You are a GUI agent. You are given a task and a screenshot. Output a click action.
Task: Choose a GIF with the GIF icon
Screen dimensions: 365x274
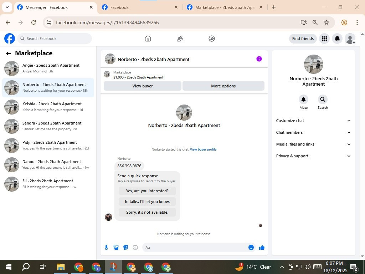[x=135, y=248]
